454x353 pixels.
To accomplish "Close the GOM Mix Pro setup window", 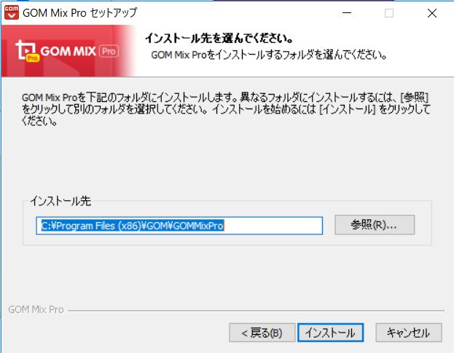I will [x=432, y=13].
